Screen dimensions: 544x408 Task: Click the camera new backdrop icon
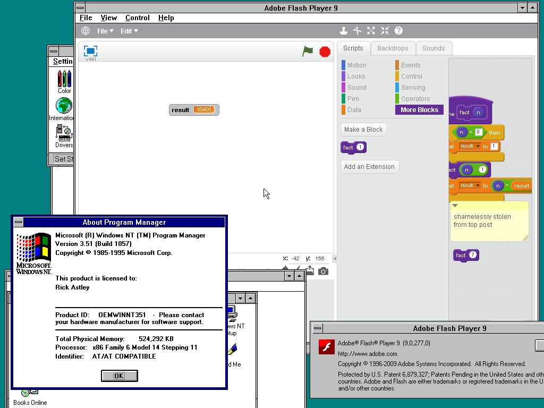pos(323,271)
